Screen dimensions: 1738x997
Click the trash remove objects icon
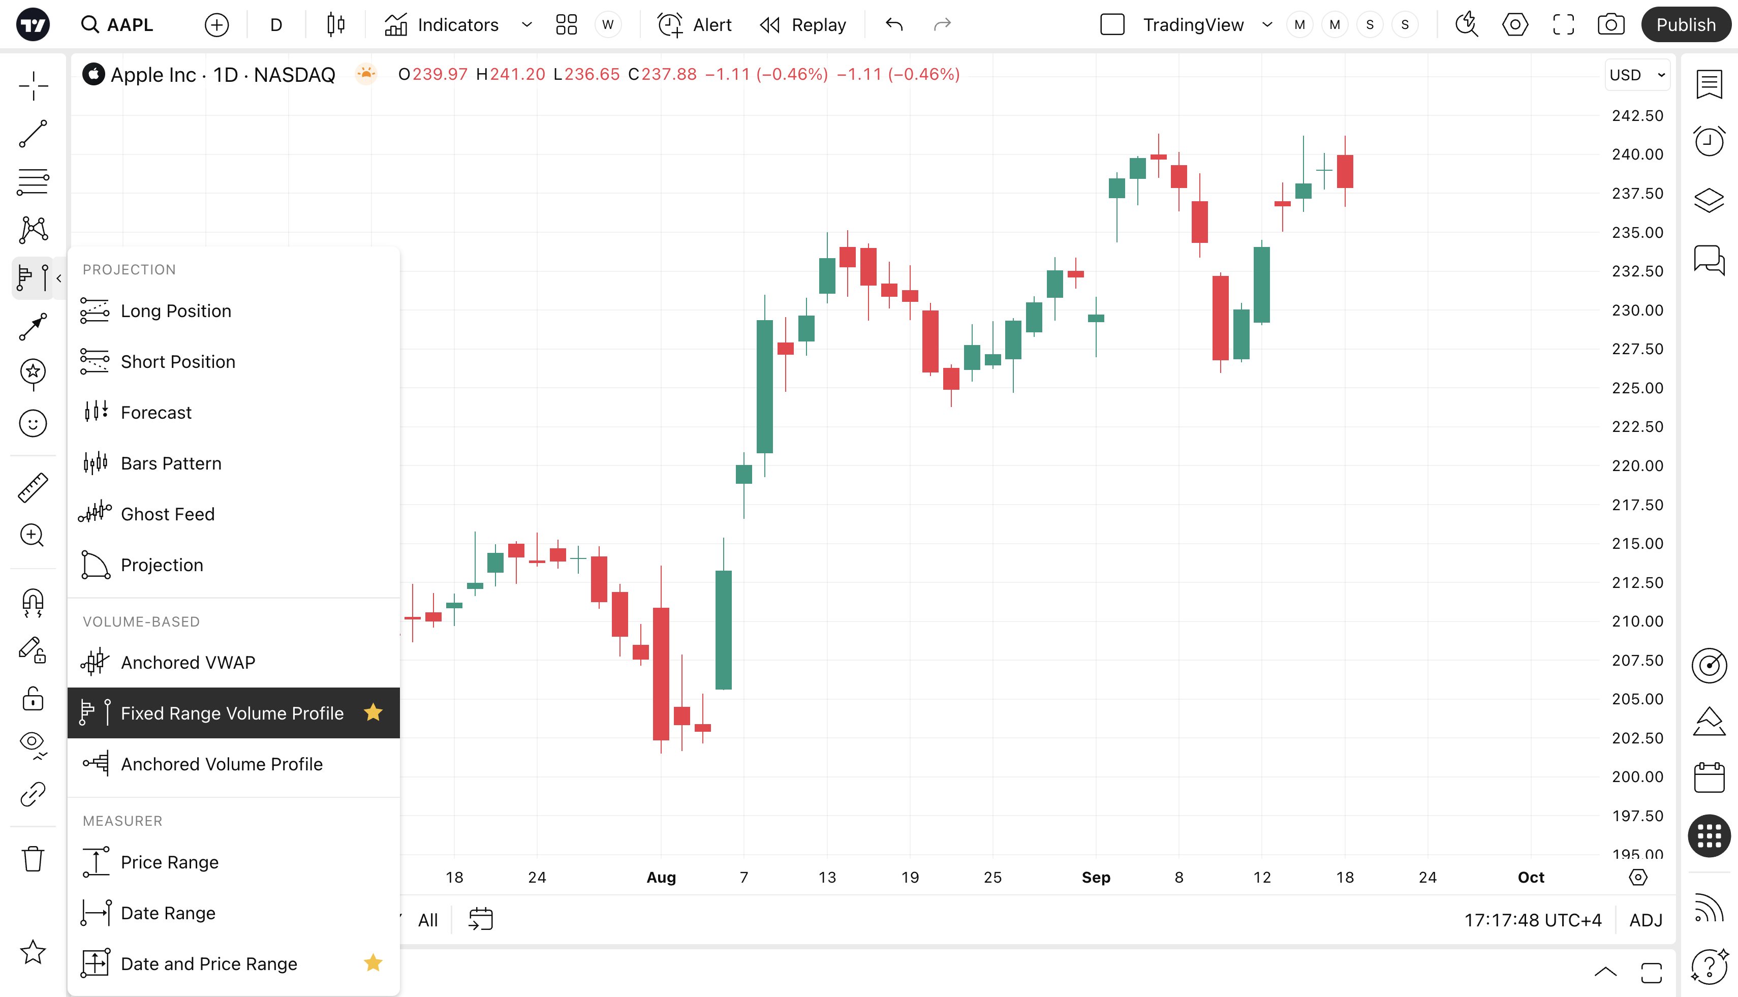click(x=33, y=859)
